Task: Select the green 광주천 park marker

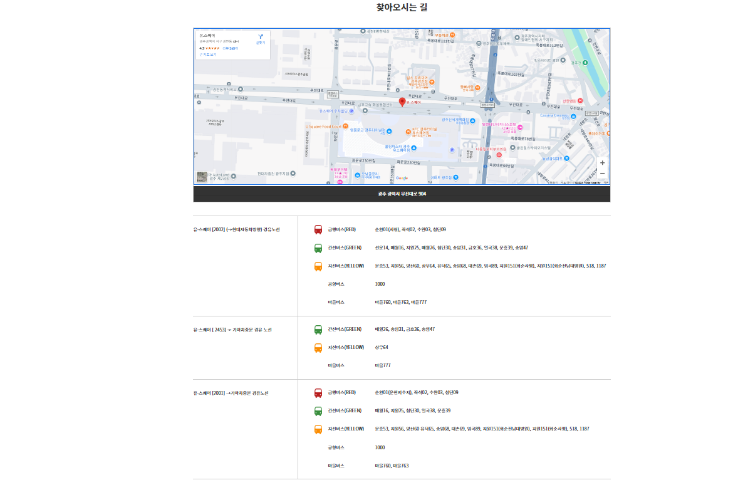Action: coord(585,63)
